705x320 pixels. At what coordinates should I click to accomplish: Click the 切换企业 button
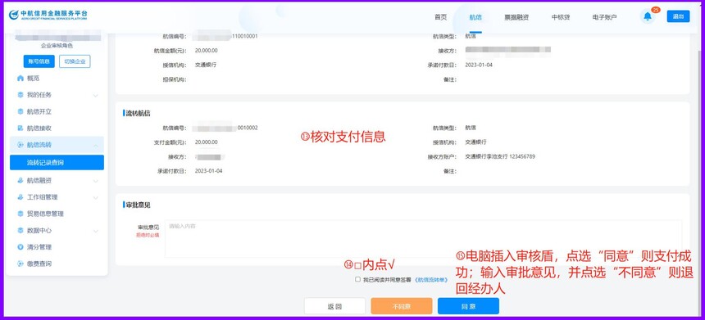75,61
